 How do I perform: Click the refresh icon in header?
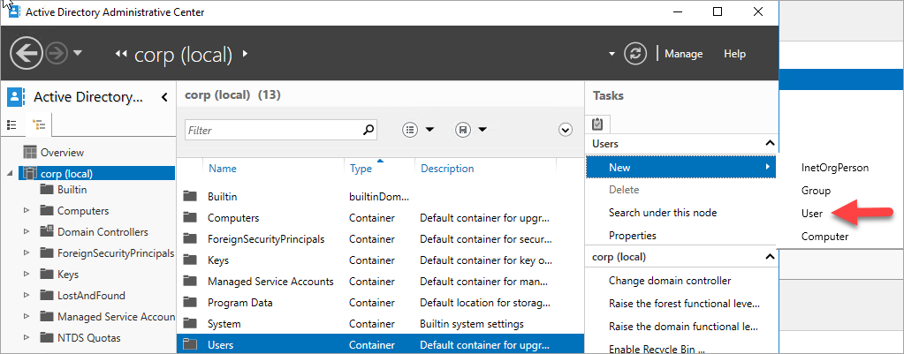tap(635, 54)
